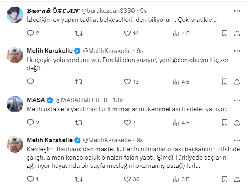Share the tweet with 36 likes
The width and height of the screenshot is (249, 191).
pyautogui.click(x=237, y=179)
